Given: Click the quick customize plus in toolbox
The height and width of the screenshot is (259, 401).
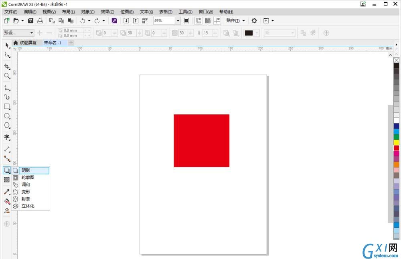Looking at the screenshot, I should point(7,224).
